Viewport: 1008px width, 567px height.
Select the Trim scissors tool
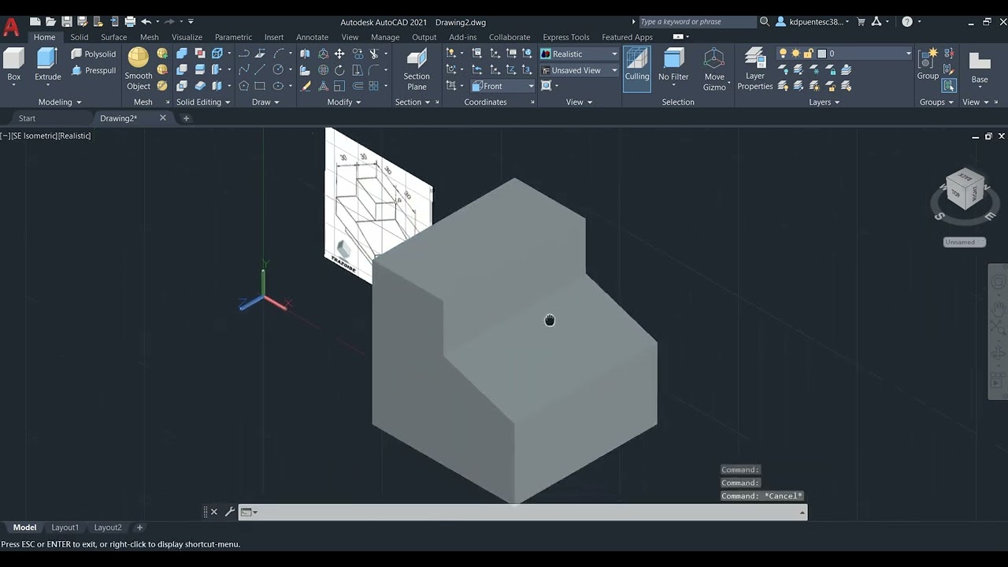374,54
